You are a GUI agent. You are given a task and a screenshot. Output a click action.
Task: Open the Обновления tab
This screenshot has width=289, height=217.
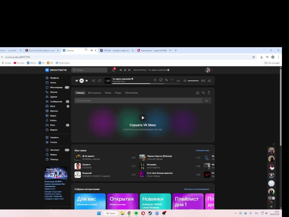click(x=132, y=93)
